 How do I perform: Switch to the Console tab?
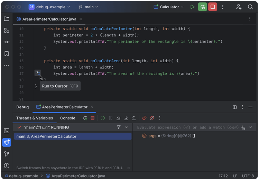(68, 118)
